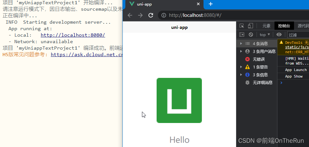Select the 无错误 sidebar row
This screenshot has height=147, width=309.
coord(257,59)
